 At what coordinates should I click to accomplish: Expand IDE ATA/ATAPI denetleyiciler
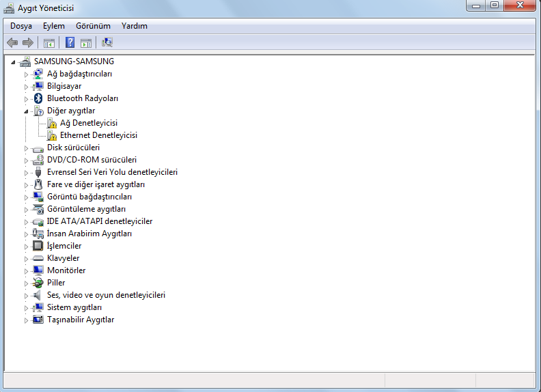click(x=26, y=221)
